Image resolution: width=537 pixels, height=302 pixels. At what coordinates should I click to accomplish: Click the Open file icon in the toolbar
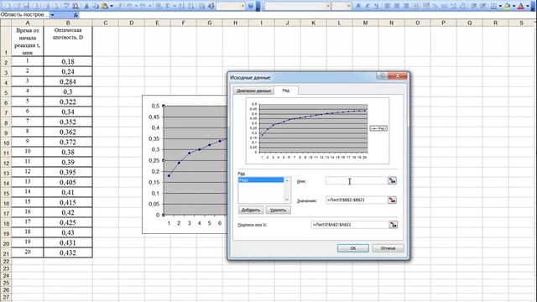click(x=17, y=6)
